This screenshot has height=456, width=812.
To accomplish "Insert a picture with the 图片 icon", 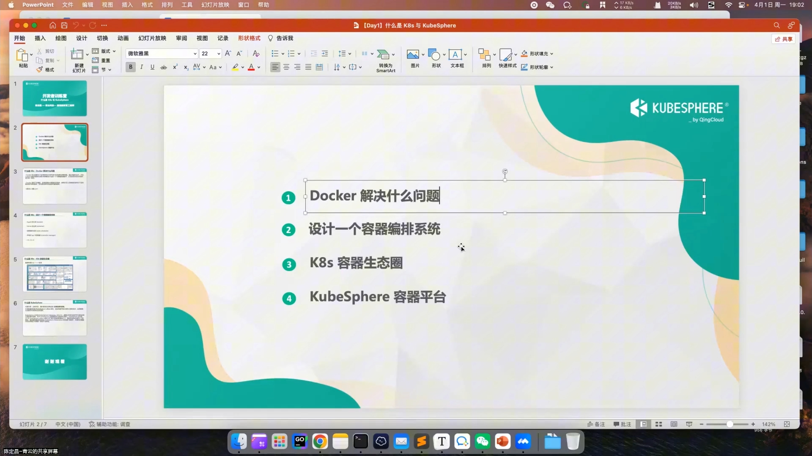I will point(413,55).
